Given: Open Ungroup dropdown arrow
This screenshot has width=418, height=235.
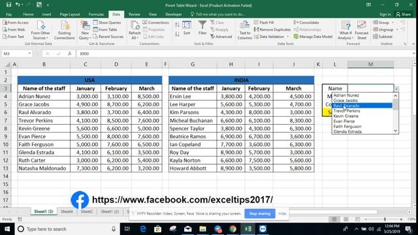Looking at the screenshot, I should coord(397,29).
